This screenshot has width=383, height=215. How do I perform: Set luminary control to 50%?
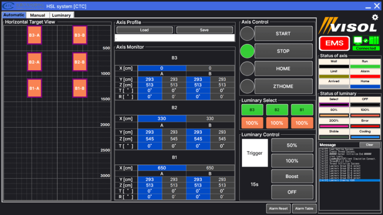[292, 145]
